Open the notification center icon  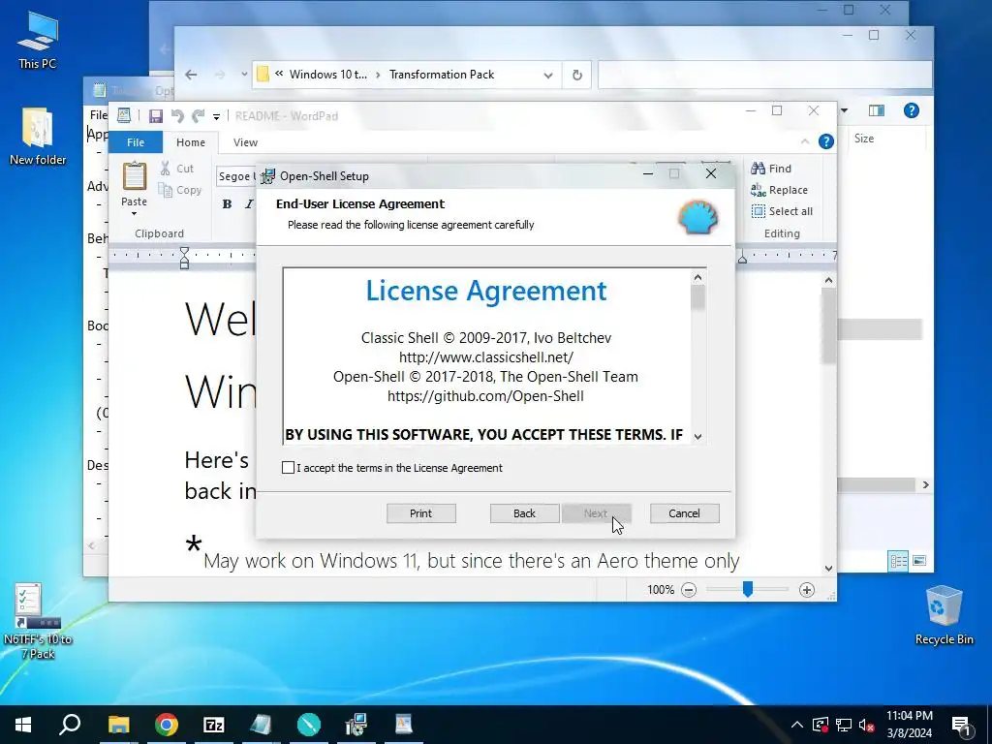click(x=962, y=726)
